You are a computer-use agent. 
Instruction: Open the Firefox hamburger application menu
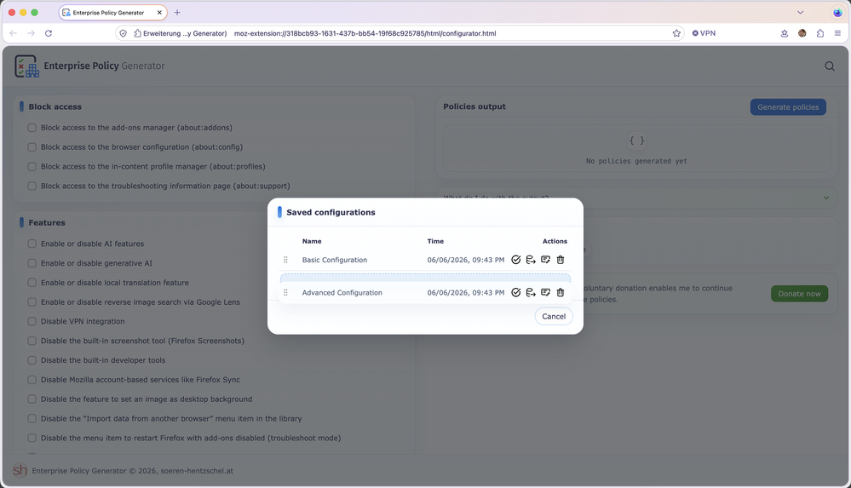(837, 33)
